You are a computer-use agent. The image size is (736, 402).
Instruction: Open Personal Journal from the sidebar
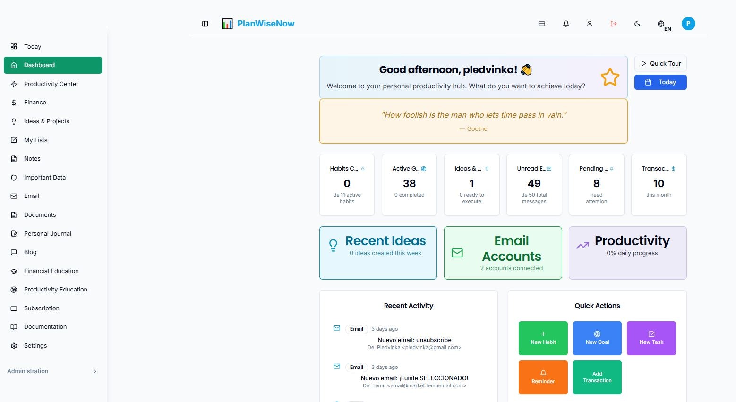(47, 233)
